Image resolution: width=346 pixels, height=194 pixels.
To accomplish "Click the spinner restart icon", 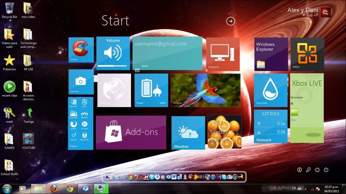I will pos(317,170).
